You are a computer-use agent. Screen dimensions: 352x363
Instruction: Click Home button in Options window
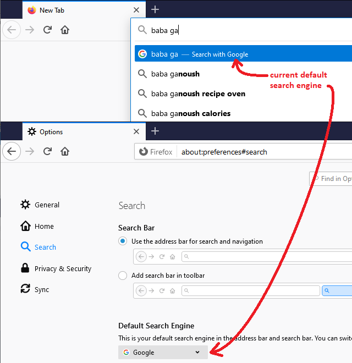pyautogui.click(x=65, y=151)
